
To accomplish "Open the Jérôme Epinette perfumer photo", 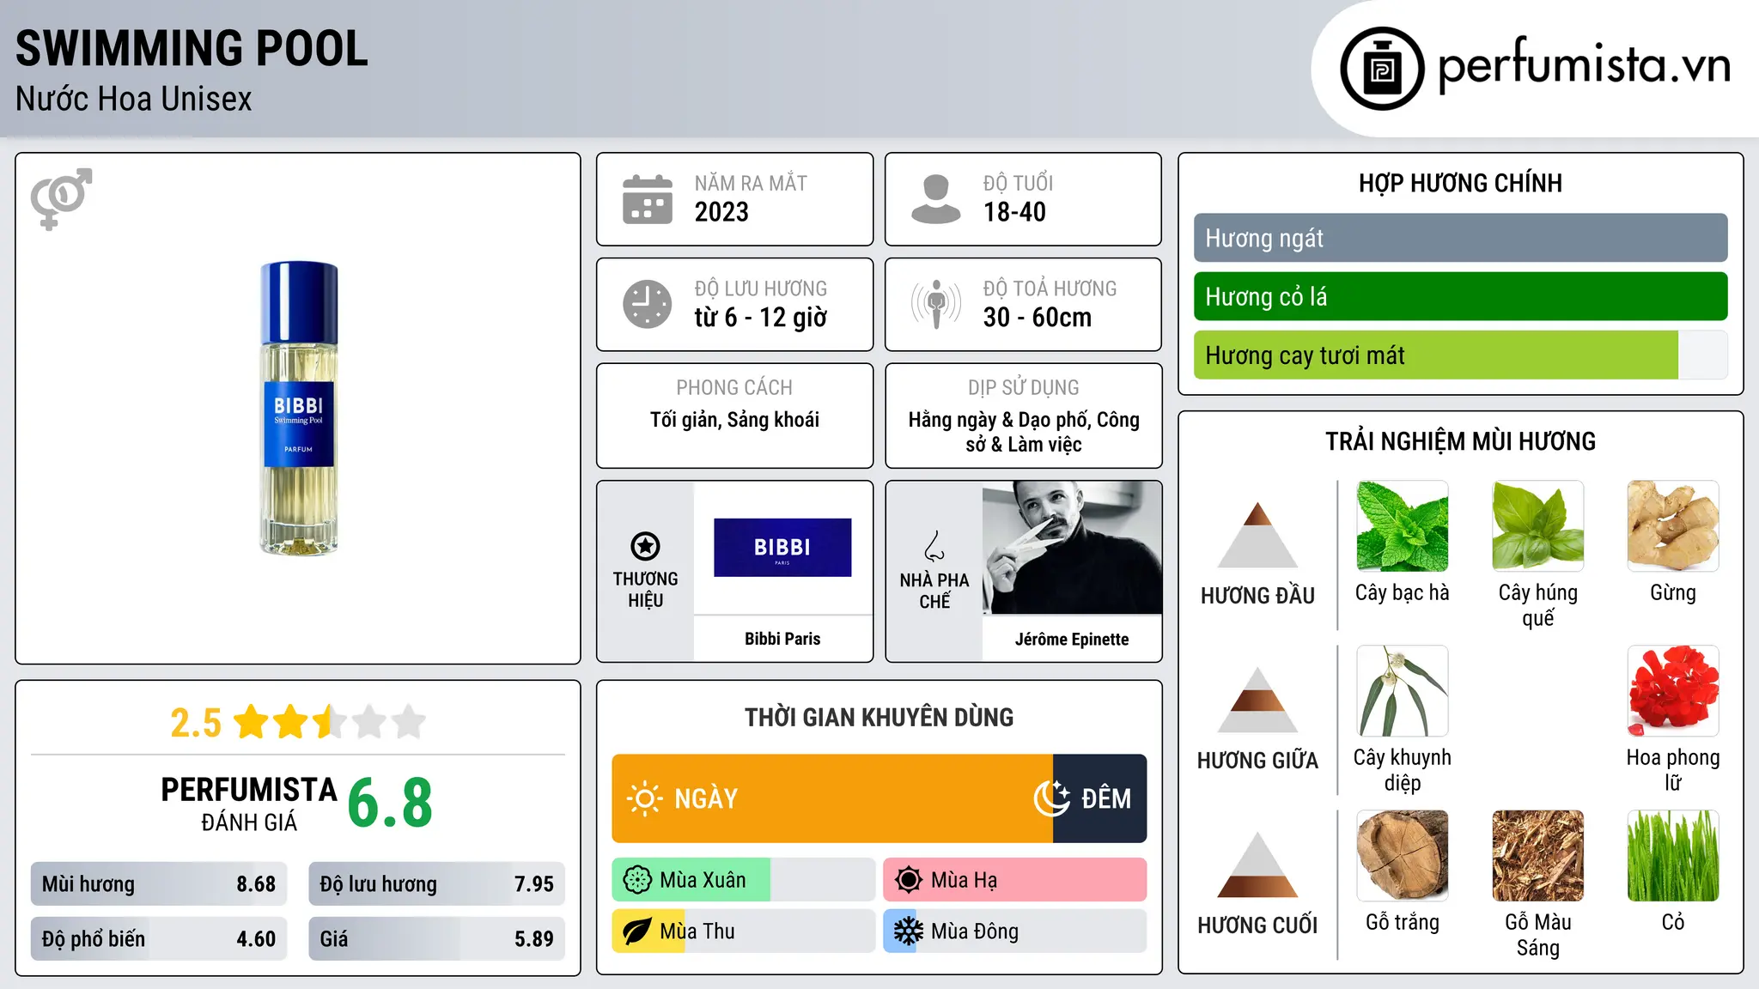I will (x=1072, y=548).
